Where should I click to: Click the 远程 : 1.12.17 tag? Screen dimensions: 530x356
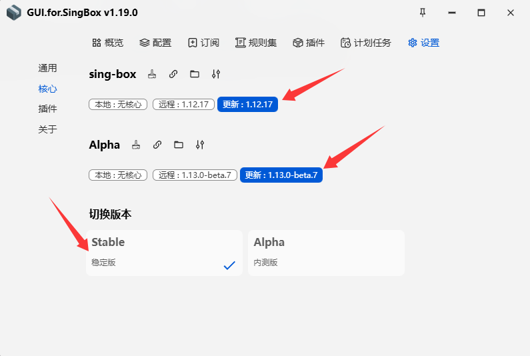(x=183, y=105)
